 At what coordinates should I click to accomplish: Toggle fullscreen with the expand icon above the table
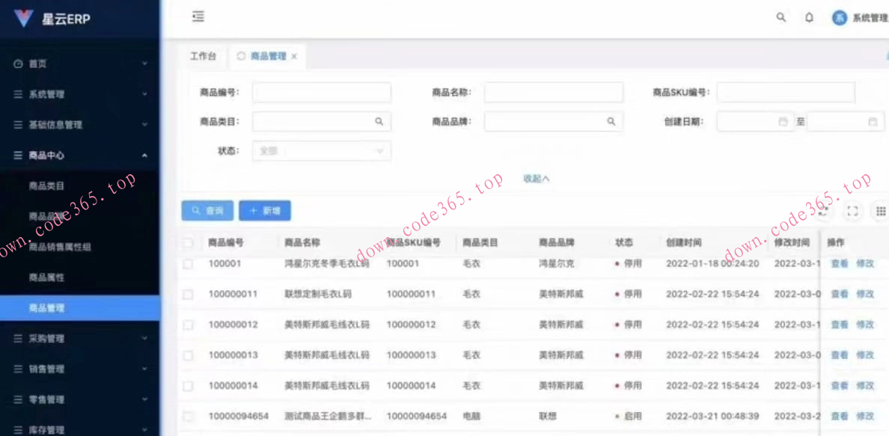tap(852, 211)
